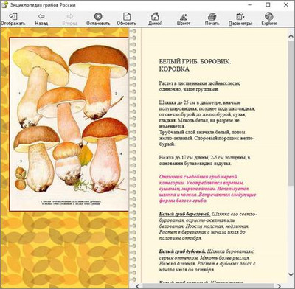The image size is (295, 289).
Task: Click the horizontal scroll right arrow
Action: click(279, 286)
